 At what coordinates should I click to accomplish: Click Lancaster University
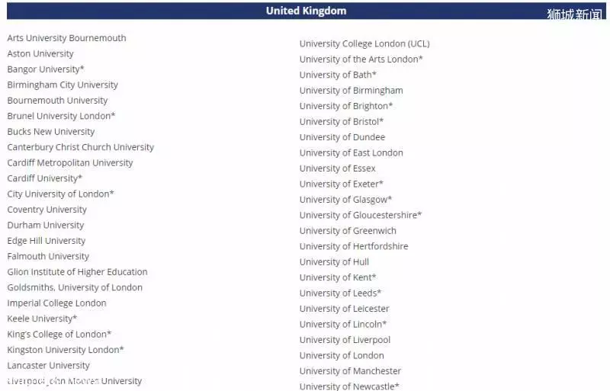click(49, 365)
